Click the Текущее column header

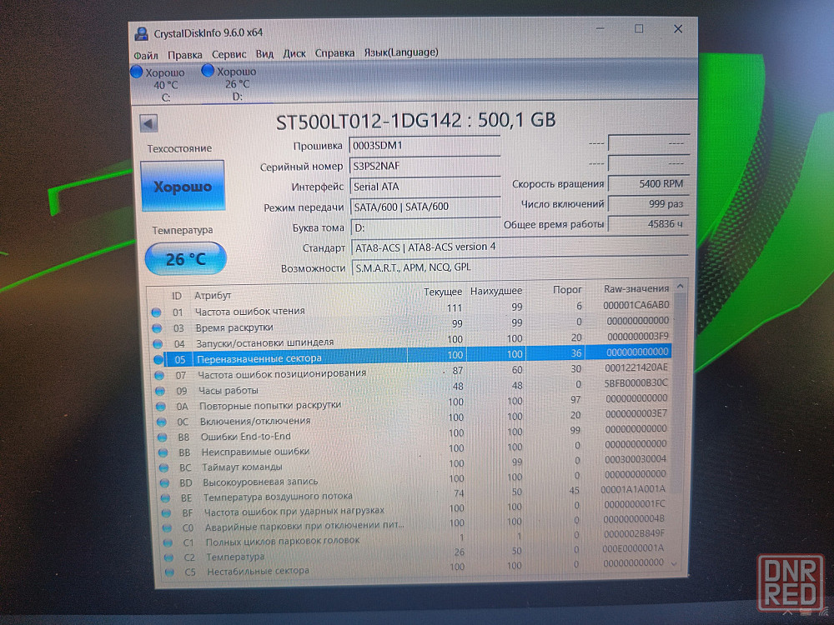[443, 292]
